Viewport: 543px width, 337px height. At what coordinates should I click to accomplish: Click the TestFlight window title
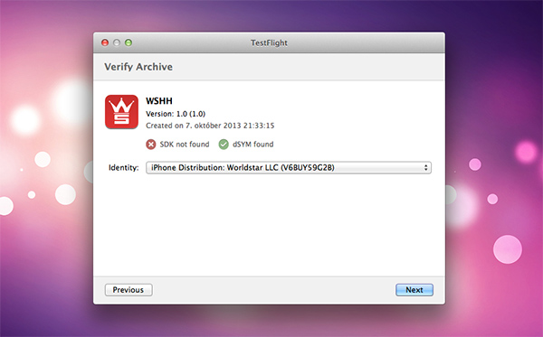click(x=269, y=42)
